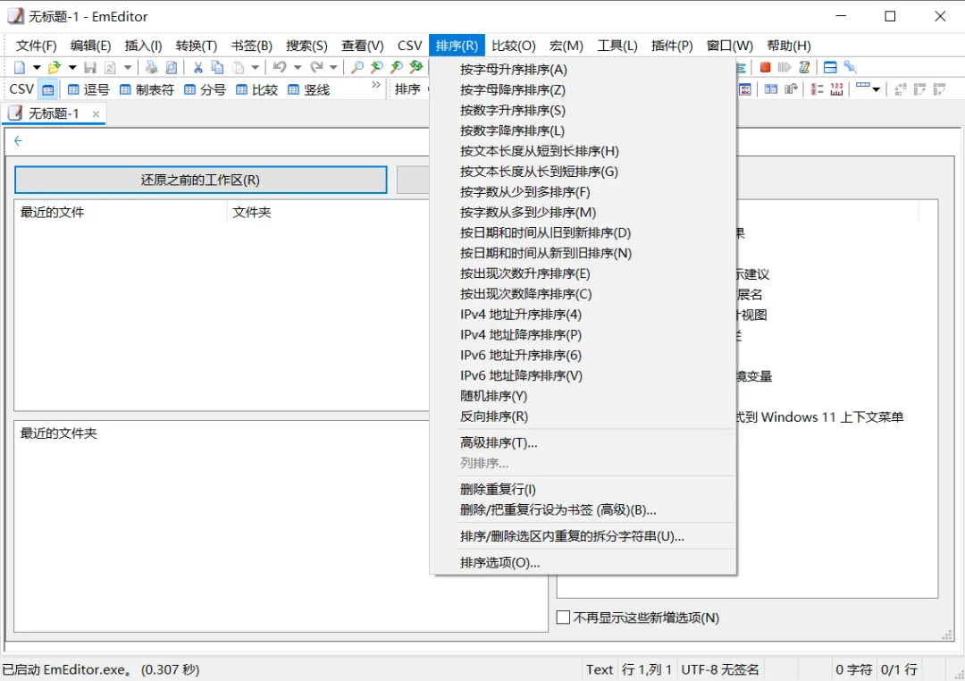Image resolution: width=965 pixels, height=681 pixels.
Task: Select 随机排序(Y) from menu
Action: coord(583,396)
